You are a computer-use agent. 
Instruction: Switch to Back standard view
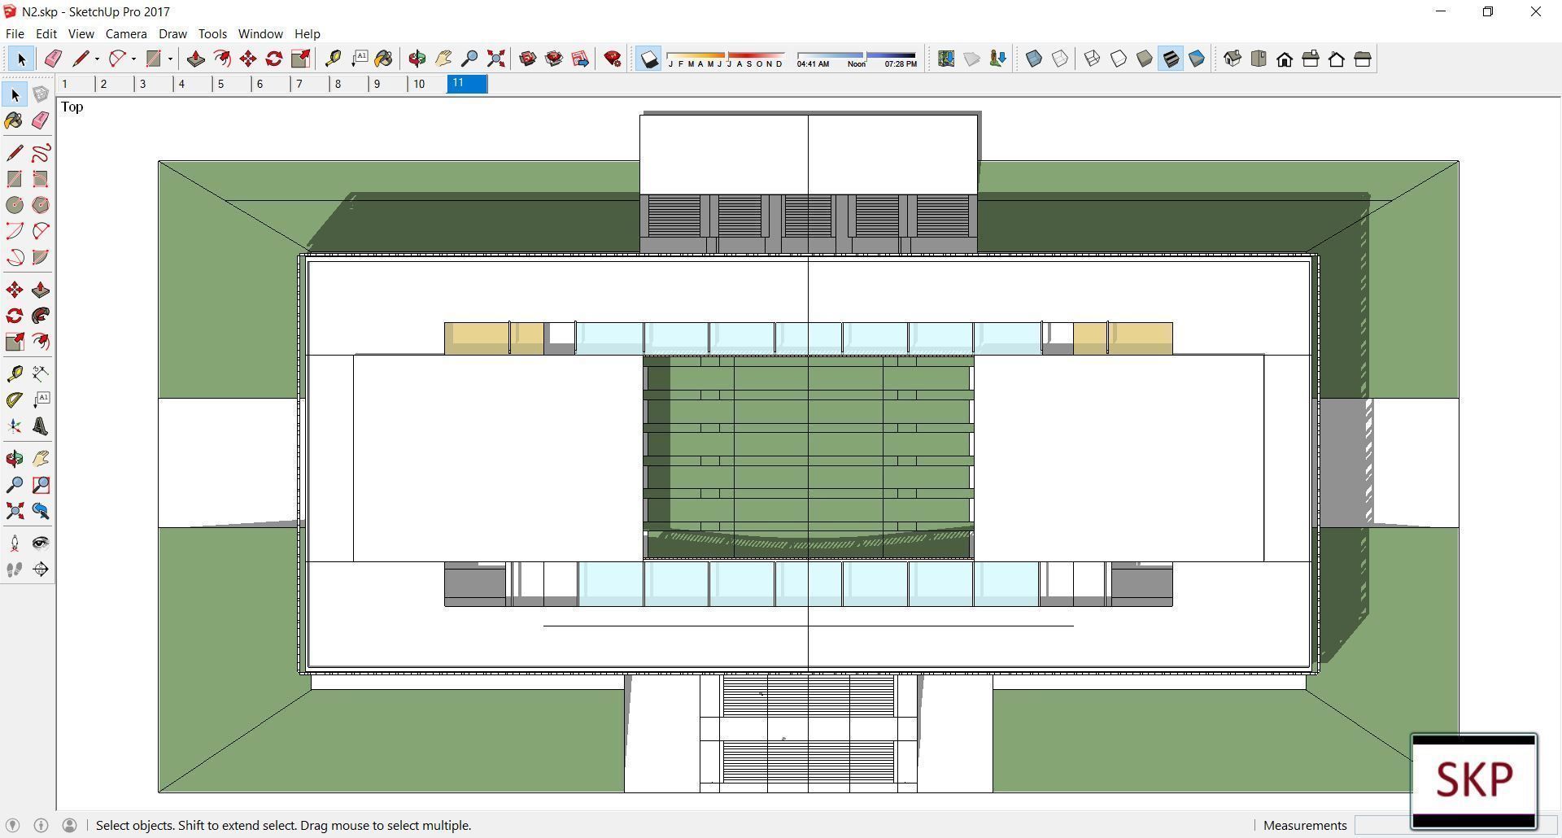pos(1337,59)
